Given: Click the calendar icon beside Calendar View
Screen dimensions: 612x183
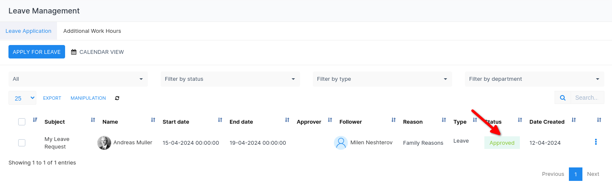Looking at the screenshot, I should [74, 52].
